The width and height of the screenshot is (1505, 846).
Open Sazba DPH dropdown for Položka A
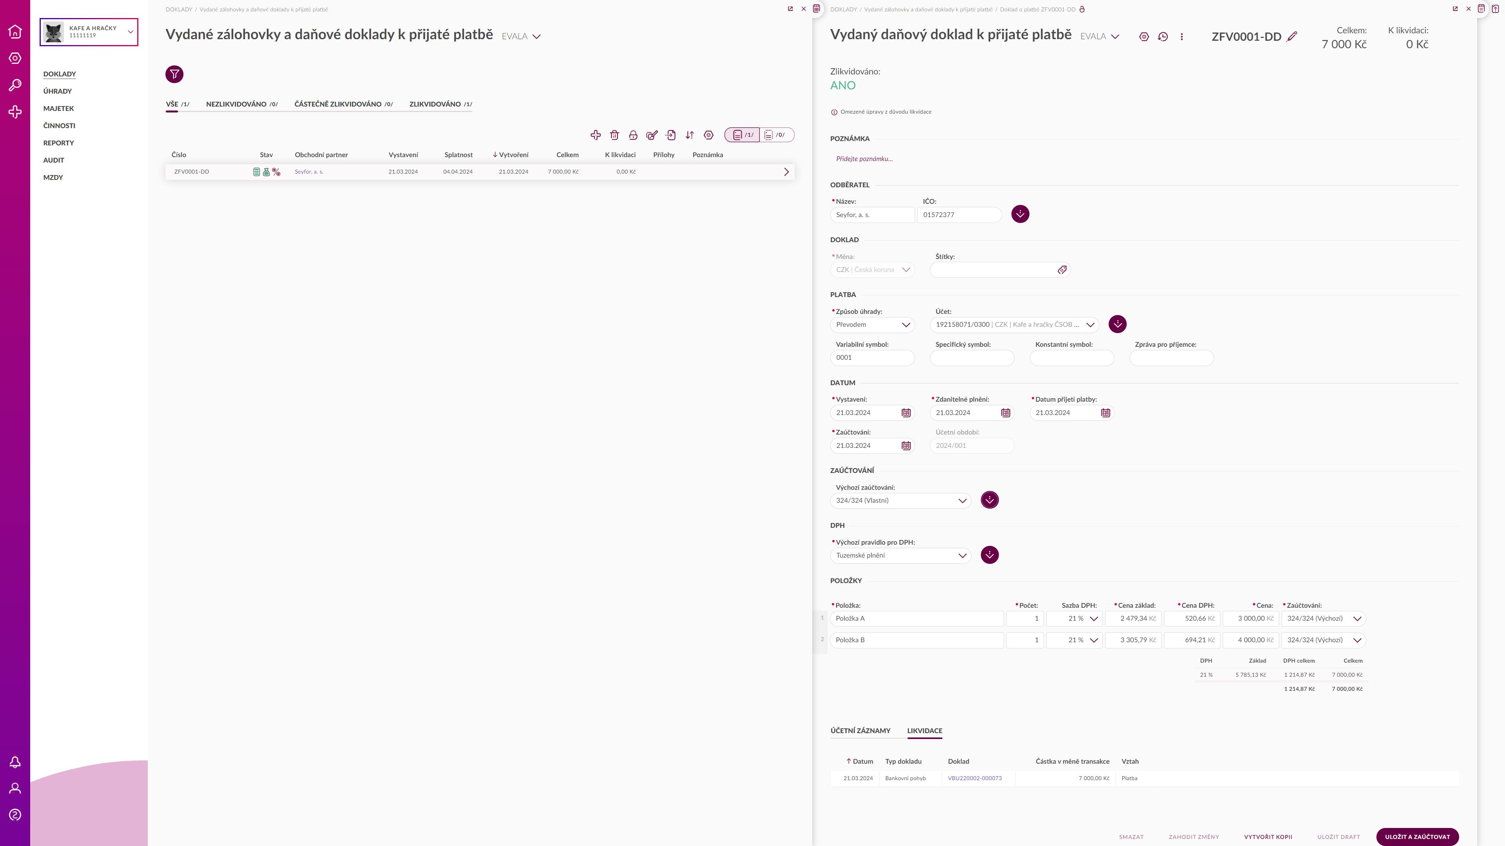coord(1074,618)
